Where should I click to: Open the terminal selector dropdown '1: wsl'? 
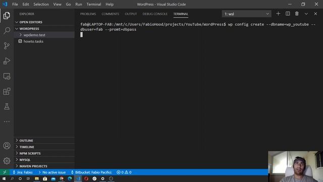click(246, 14)
